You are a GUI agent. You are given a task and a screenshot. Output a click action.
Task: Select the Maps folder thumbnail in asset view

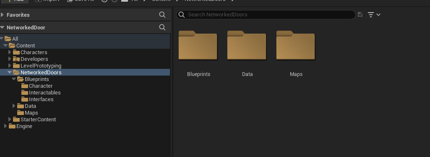[x=296, y=46]
